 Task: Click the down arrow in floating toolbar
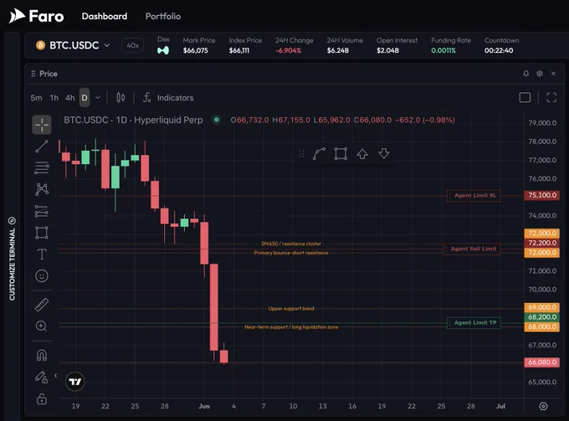coord(384,153)
